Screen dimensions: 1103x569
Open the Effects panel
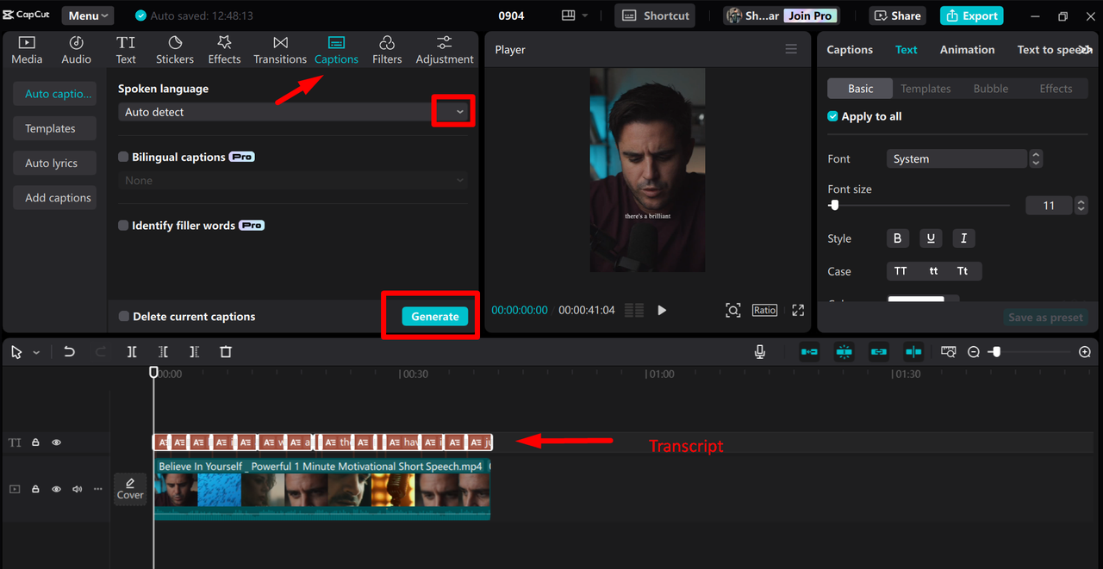(x=224, y=50)
